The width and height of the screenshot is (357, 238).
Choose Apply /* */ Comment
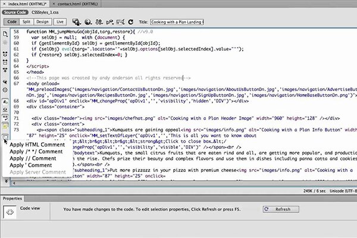click(x=36, y=152)
